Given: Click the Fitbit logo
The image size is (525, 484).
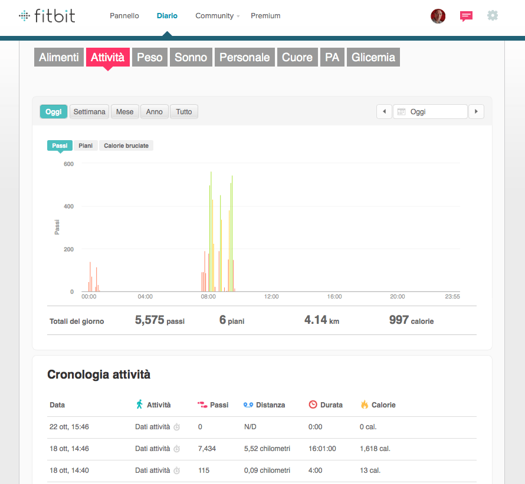Looking at the screenshot, I should click(x=47, y=16).
